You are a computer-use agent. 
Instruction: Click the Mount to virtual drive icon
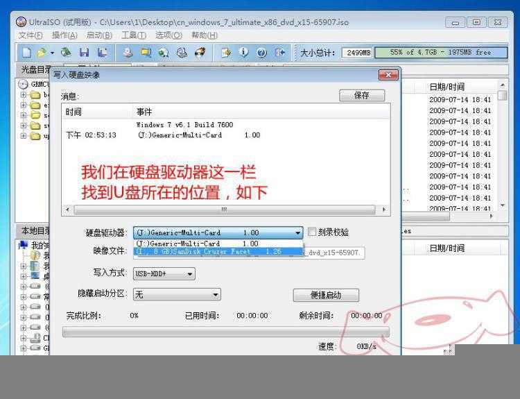pos(182,53)
